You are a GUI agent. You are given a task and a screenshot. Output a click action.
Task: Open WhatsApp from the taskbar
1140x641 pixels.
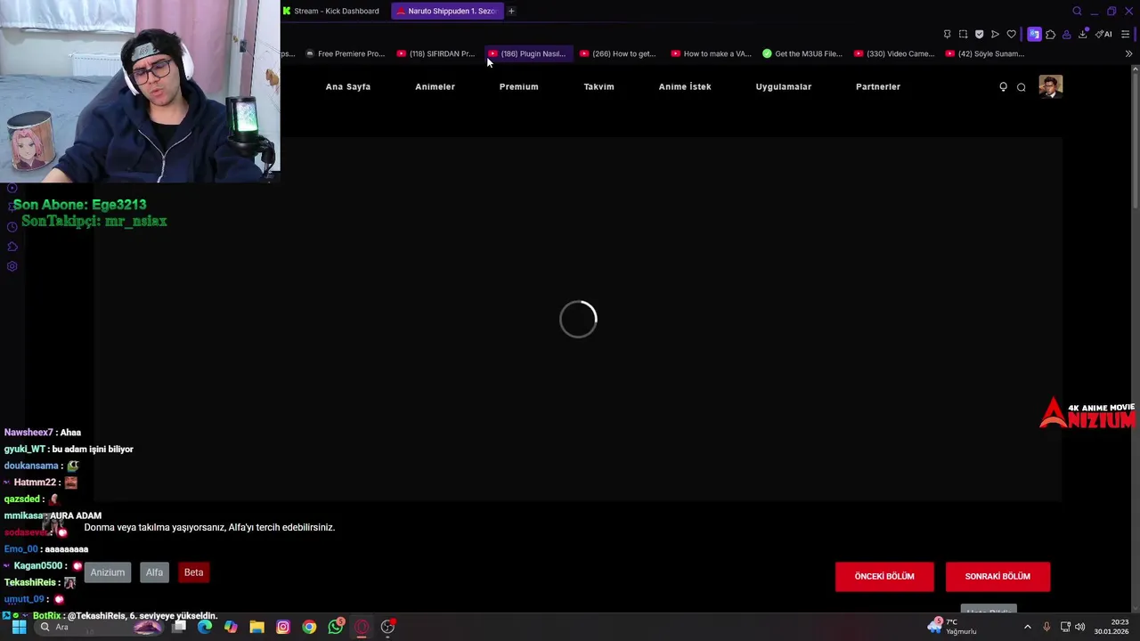tap(336, 627)
